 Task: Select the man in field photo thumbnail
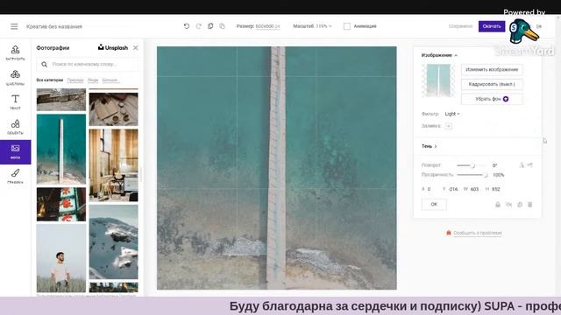click(x=61, y=258)
